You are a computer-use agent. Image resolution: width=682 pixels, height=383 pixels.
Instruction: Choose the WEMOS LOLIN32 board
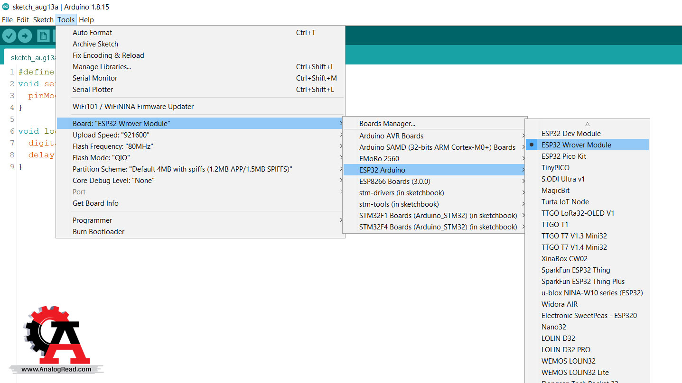point(587,361)
